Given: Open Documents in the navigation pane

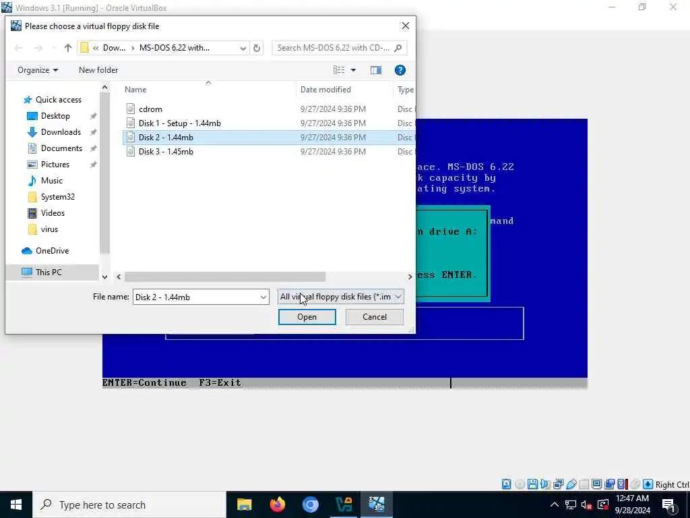Looking at the screenshot, I should [61, 148].
